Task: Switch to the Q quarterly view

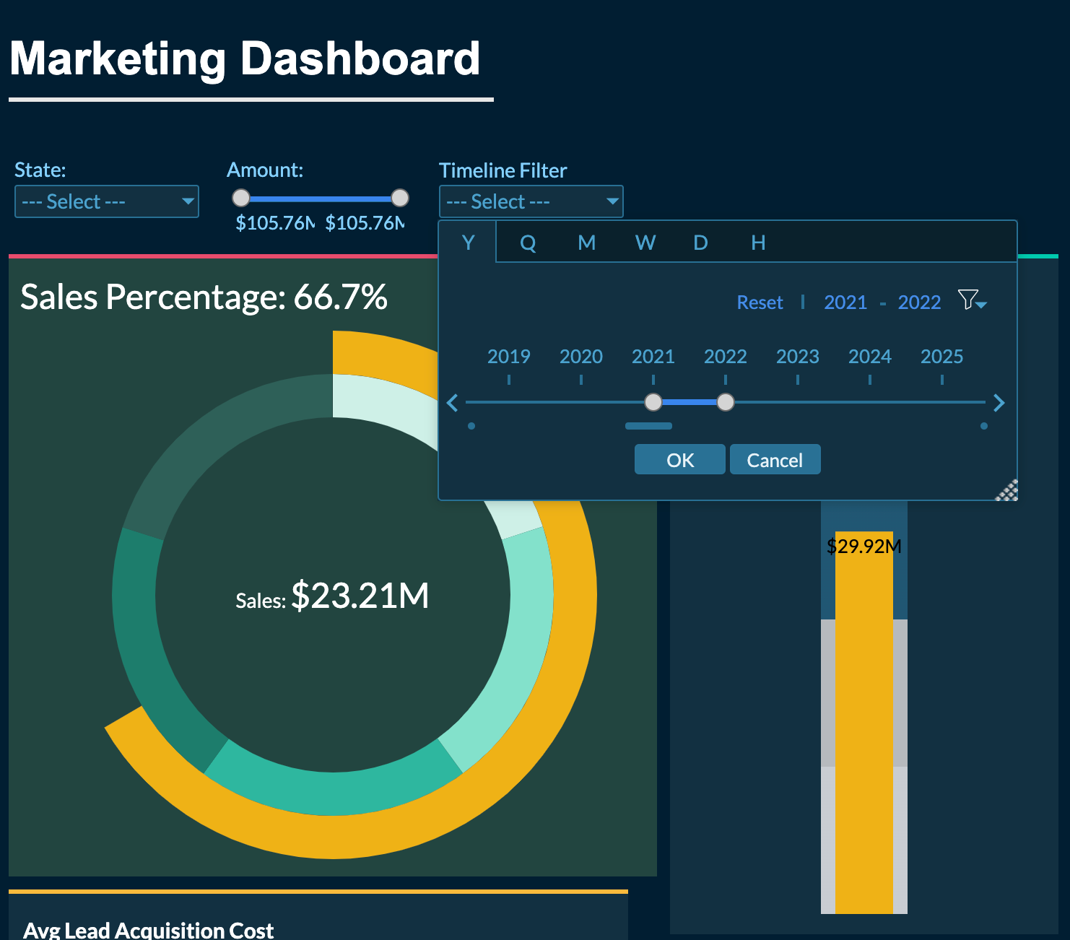Action: click(528, 243)
